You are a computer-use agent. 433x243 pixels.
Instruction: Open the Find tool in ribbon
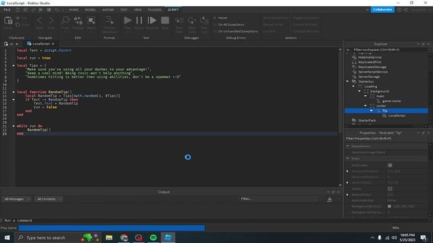tap(65, 20)
